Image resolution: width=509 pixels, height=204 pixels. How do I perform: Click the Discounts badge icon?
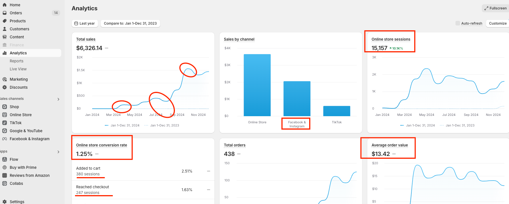[5, 87]
